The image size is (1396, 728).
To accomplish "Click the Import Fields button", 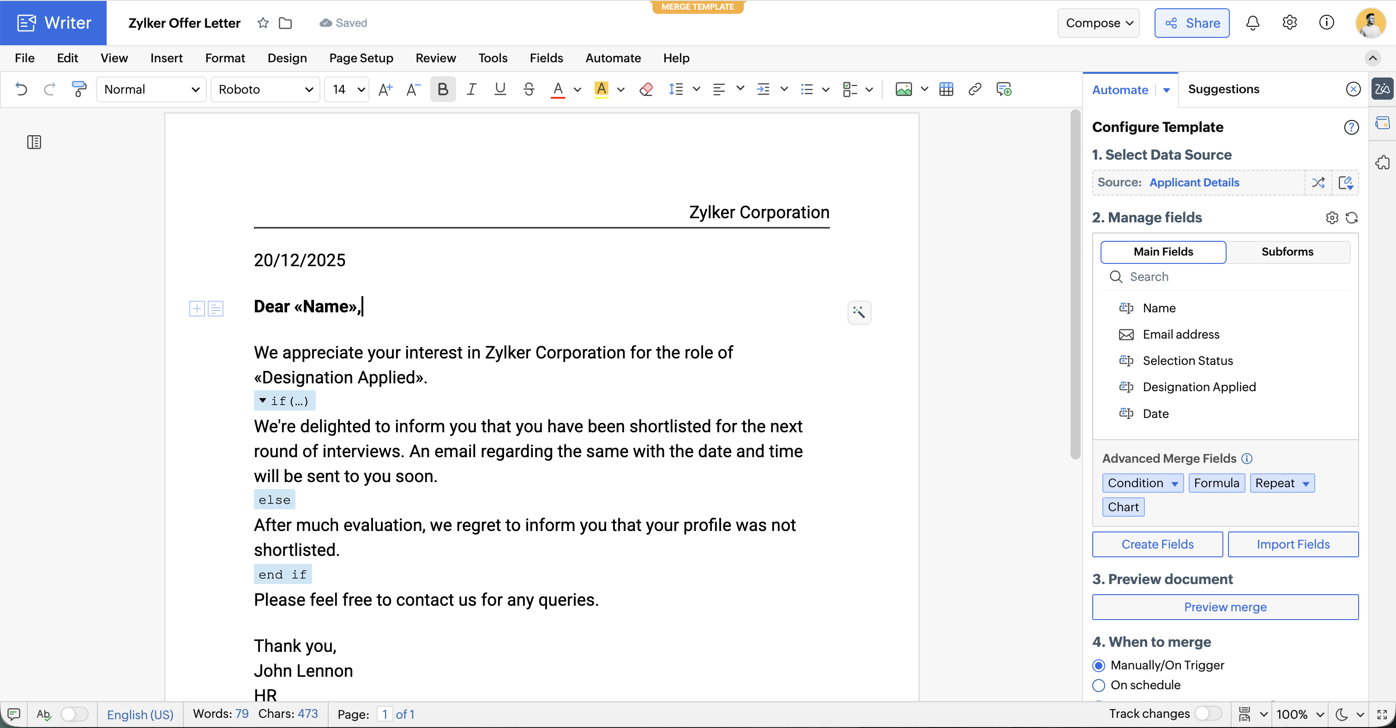I will pyautogui.click(x=1293, y=544).
